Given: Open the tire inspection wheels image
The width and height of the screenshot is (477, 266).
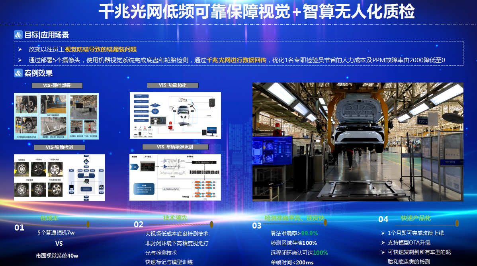Looking at the screenshot, I should (x=59, y=177).
